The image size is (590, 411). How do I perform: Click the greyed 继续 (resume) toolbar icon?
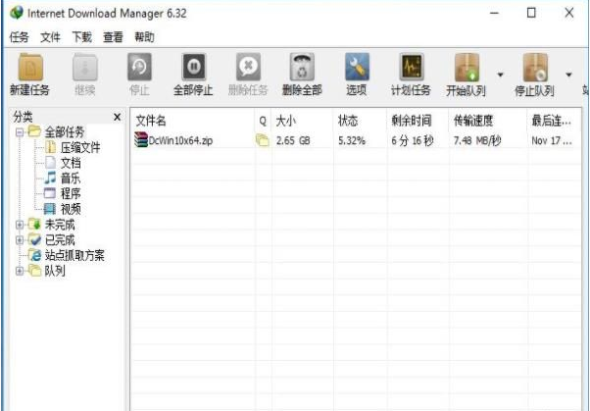(85, 68)
